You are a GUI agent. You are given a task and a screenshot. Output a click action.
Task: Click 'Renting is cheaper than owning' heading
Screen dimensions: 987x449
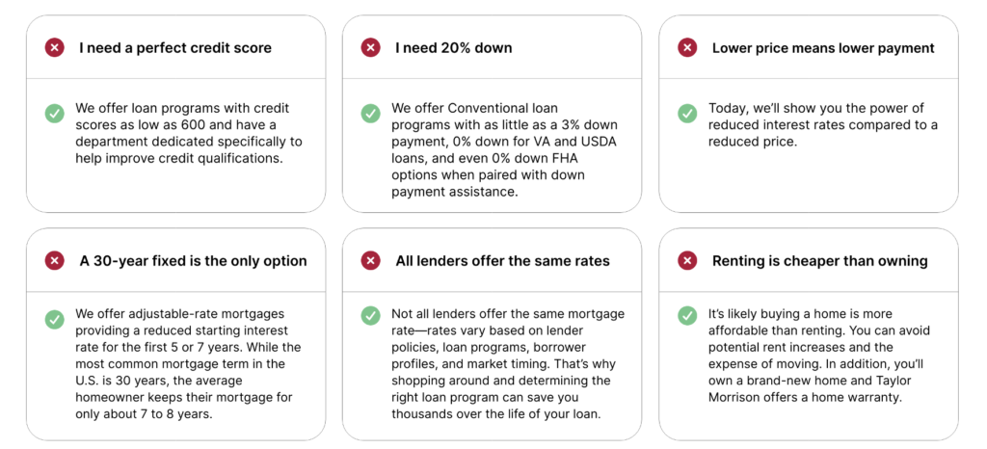[819, 260]
